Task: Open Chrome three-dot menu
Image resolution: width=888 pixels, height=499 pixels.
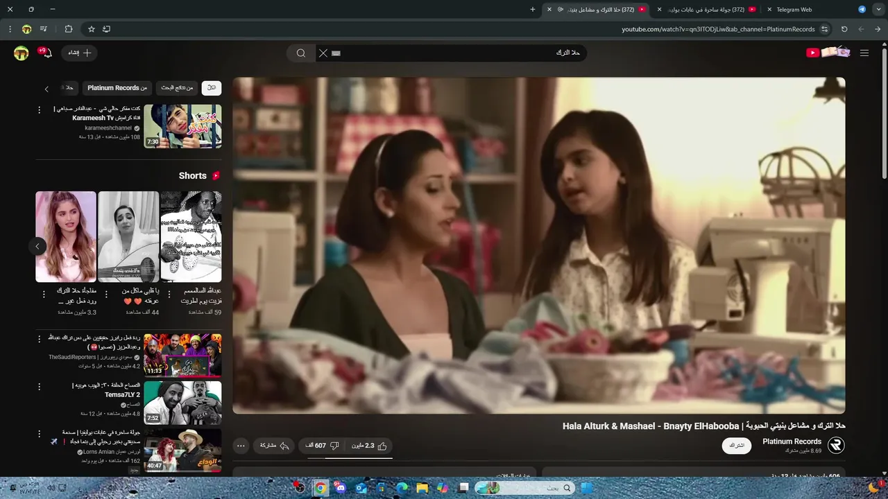Action: coord(10,29)
